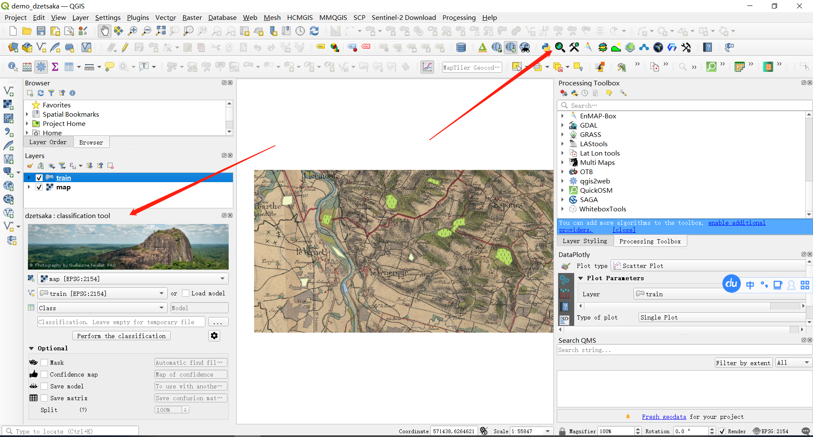The image size is (813, 437).
Task: Open the enable additional providers link
Action: coord(736,223)
